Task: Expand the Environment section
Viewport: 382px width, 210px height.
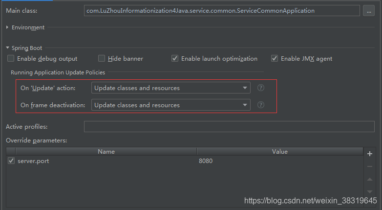Action: coord(7,27)
